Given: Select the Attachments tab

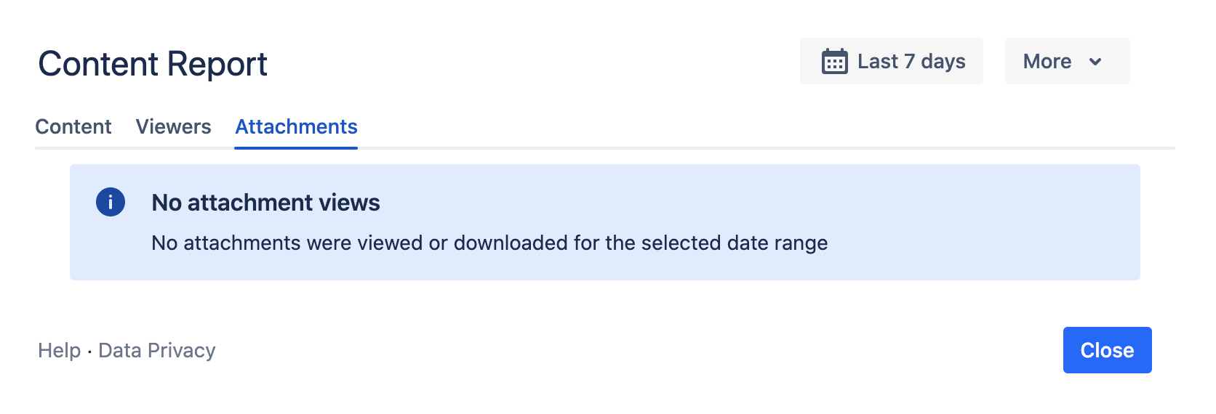Looking at the screenshot, I should pyautogui.click(x=296, y=126).
